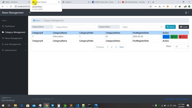This screenshot has height=108, width=192.
Task: Open the Mail app from taskbar
Action: pyautogui.click(x=34, y=105)
